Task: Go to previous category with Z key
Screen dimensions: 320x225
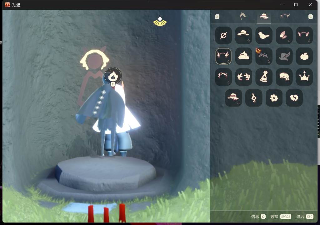Action: point(217,17)
